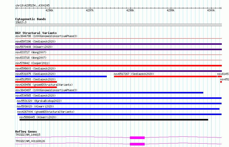The width and height of the screenshot is (229, 147).
Task: Click the nsv6517267 red variant bar
Action: [165, 76]
